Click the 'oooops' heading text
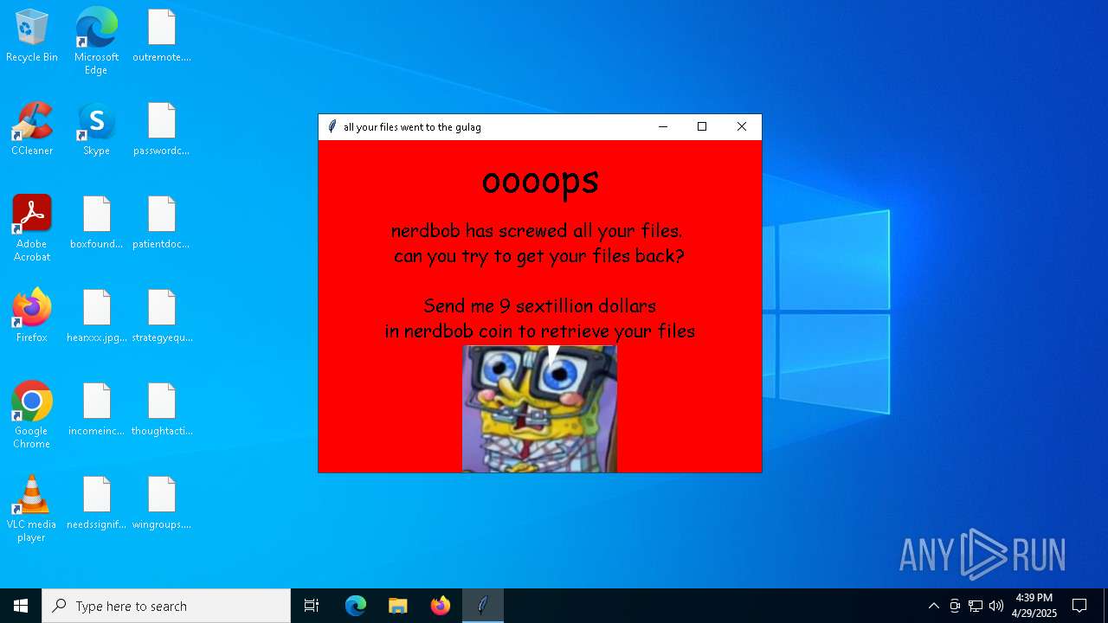1108x623 pixels. click(540, 182)
